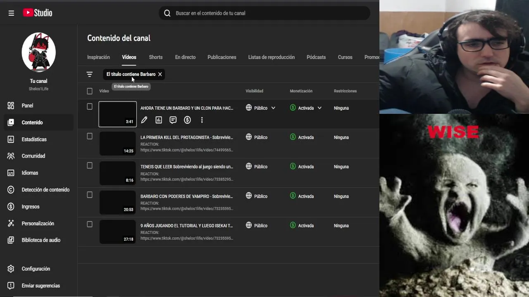Click Panel dashboard icon in sidebar
Image resolution: width=529 pixels, height=297 pixels.
11,106
